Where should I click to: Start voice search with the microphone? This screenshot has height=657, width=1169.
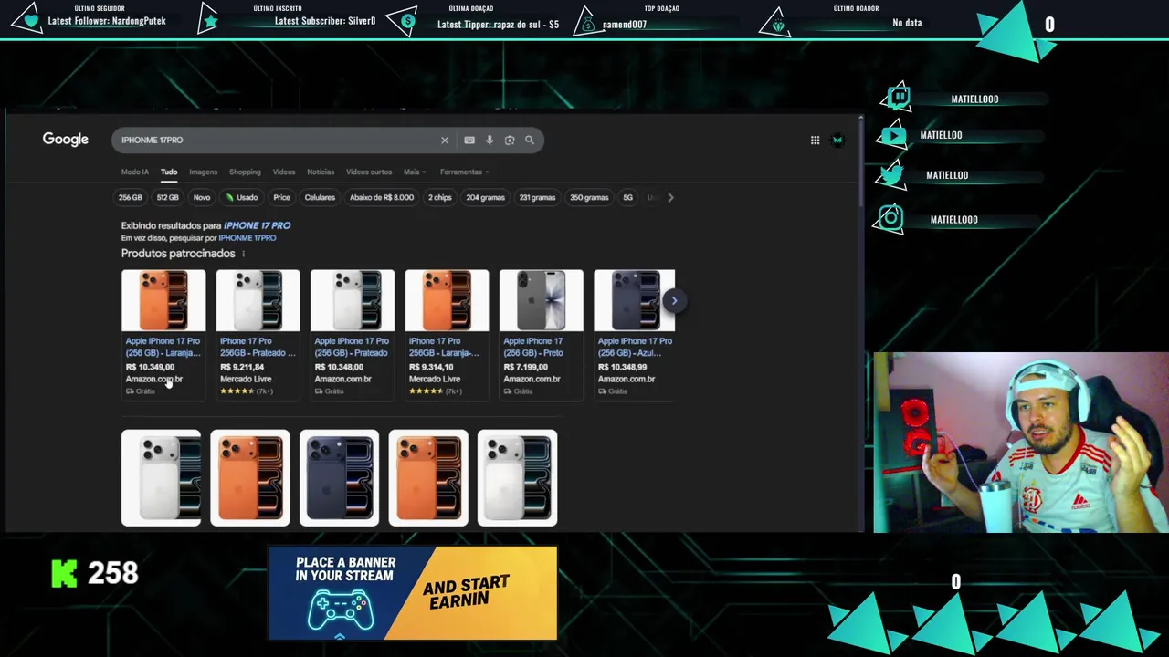click(x=490, y=140)
